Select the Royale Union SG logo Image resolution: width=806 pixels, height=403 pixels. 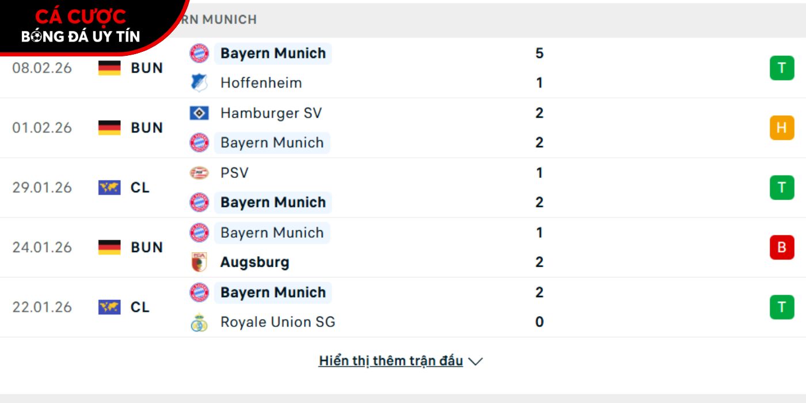click(x=199, y=322)
